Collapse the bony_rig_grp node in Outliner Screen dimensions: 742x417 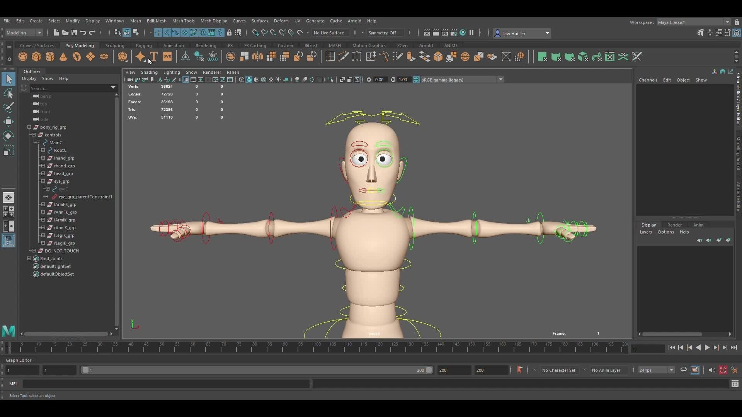(29, 127)
